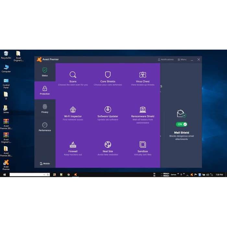Image resolution: width=227 pixels, height=227 pixels.
Task: Go to the Privacy sidebar tab
Action: click(x=45, y=109)
